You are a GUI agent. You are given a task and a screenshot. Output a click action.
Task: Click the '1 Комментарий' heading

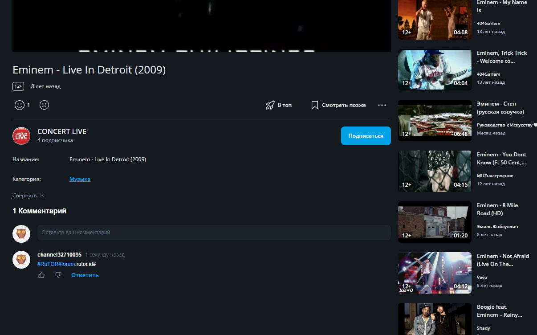40,211
